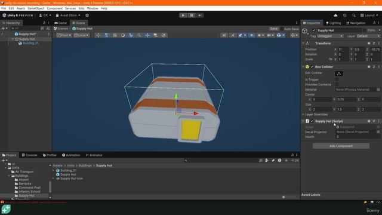Open the Component menu
This screenshot has height=215, width=382.
click(x=54, y=8)
